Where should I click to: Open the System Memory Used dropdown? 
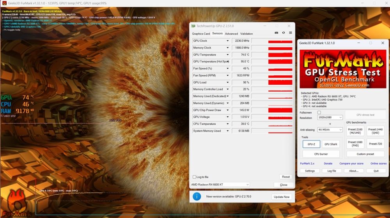click(227, 131)
